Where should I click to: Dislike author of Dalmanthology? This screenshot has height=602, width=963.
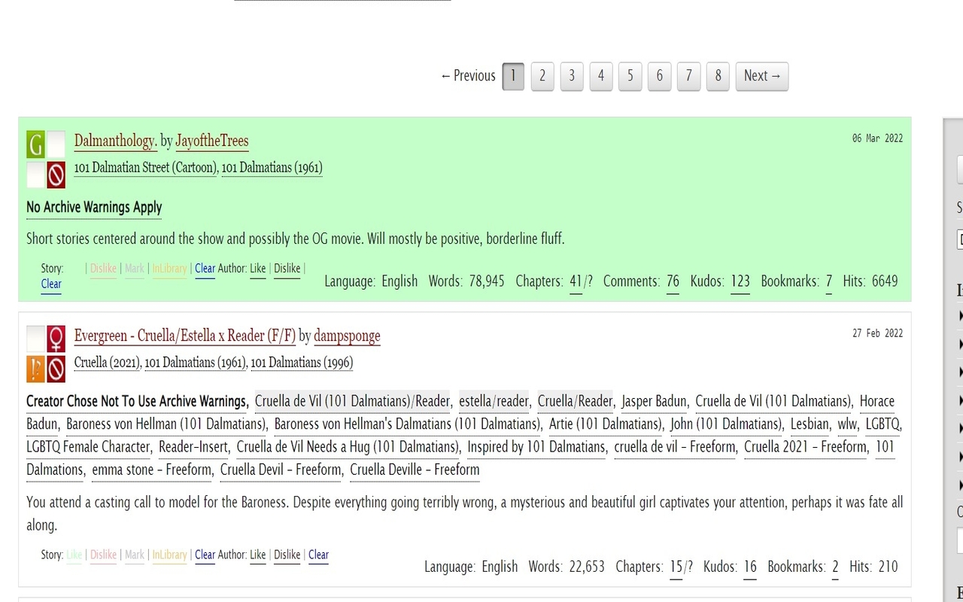coord(287,269)
